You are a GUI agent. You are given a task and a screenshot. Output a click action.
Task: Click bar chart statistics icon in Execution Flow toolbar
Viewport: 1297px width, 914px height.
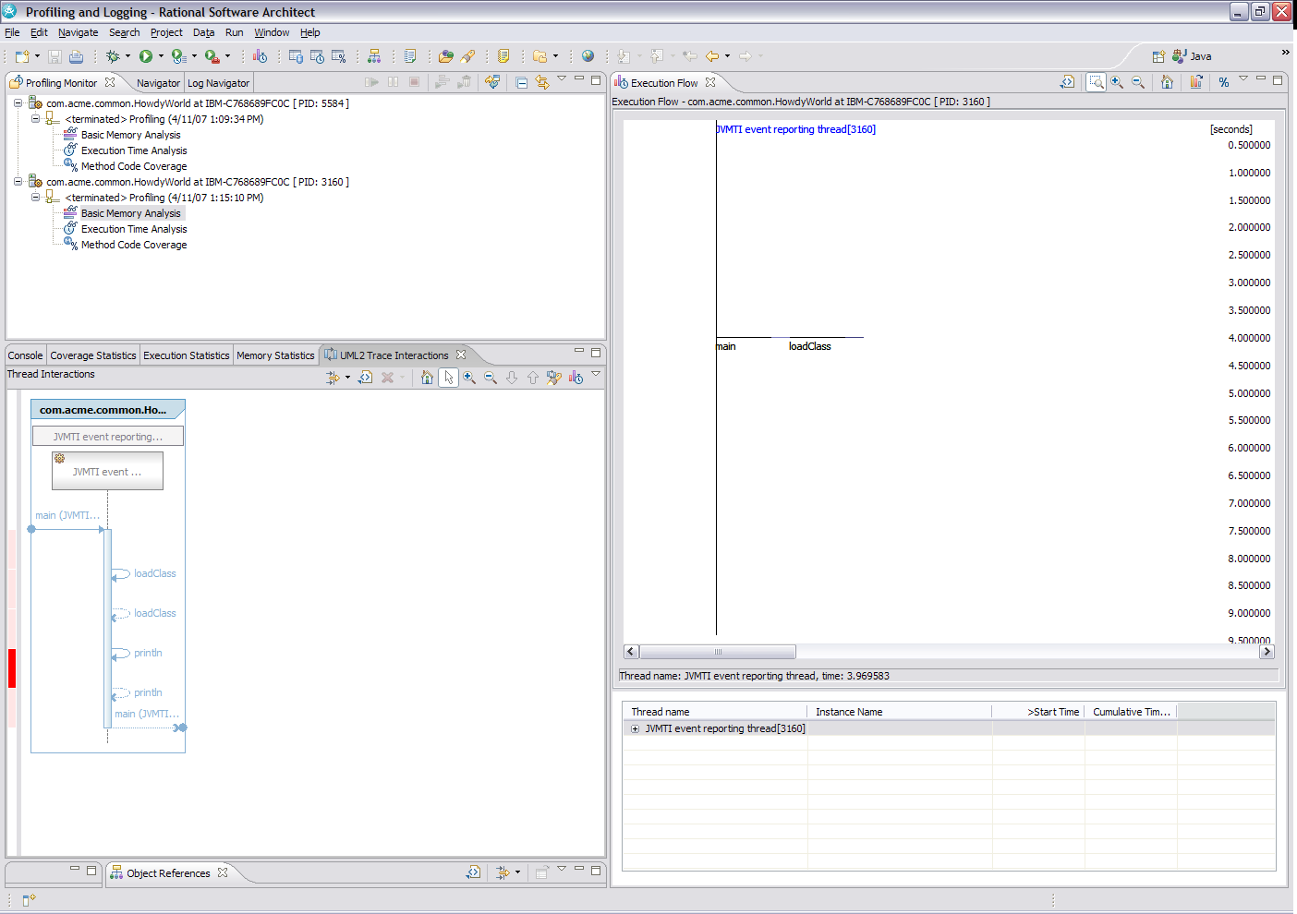(x=1196, y=82)
